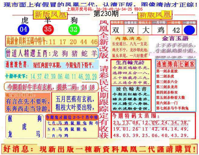Viewport: 199px width, 155px height.
Task: Click the '新版凤凰' badge above the prediction table
Action: tap(155, 15)
